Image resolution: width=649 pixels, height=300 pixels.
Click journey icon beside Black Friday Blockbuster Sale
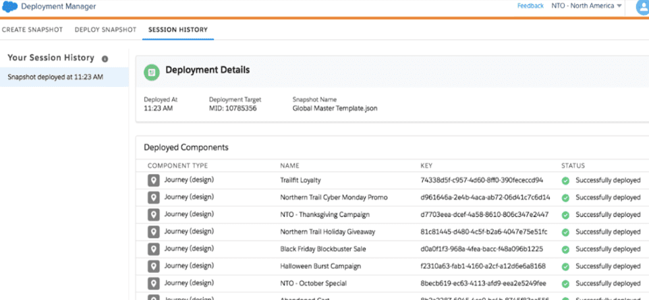pyautogui.click(x=154, y=249)
